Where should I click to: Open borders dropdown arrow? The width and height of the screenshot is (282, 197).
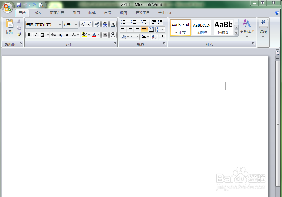pyautogui.click(x=138, y=37)
